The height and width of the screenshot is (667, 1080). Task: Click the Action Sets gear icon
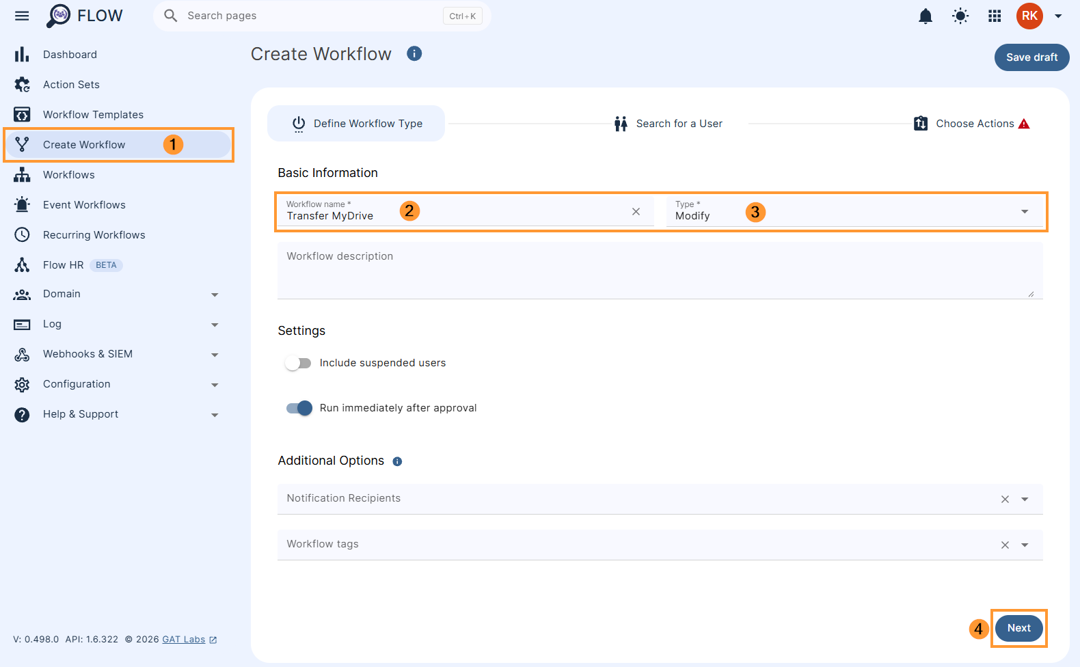(22, 85)
